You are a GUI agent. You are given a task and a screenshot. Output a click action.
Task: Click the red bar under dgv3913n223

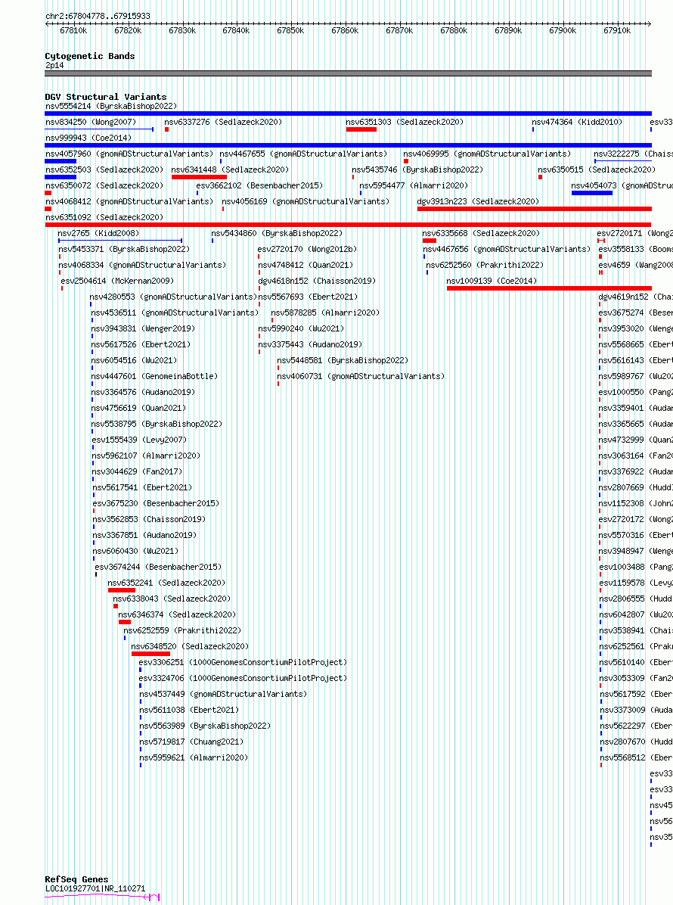[x=534, y=209]
